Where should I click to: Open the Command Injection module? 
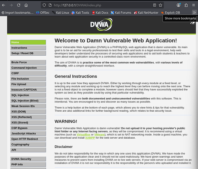coord(28,68)
